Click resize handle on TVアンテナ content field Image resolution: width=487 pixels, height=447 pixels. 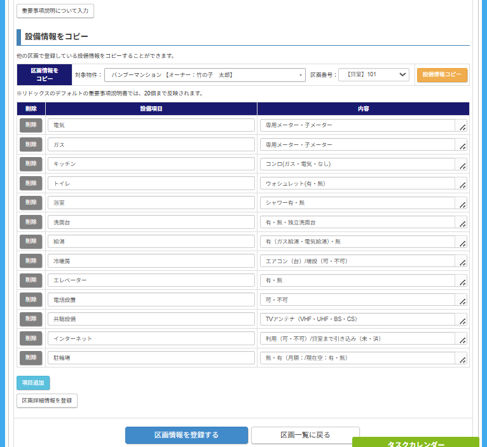[x=462, y=322]
